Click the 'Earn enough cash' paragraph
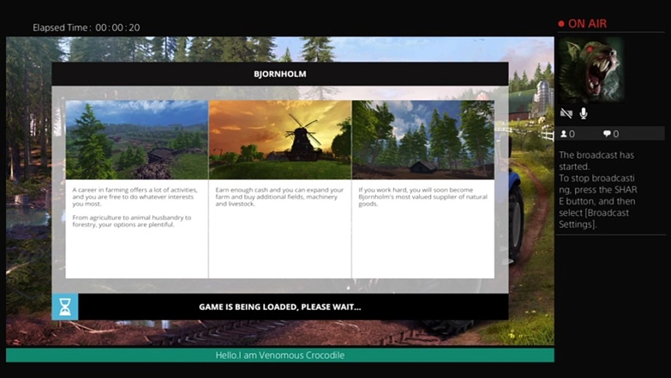Image resolution: width=671 pixels, height=378 pixels. click(x=280, y=197)
